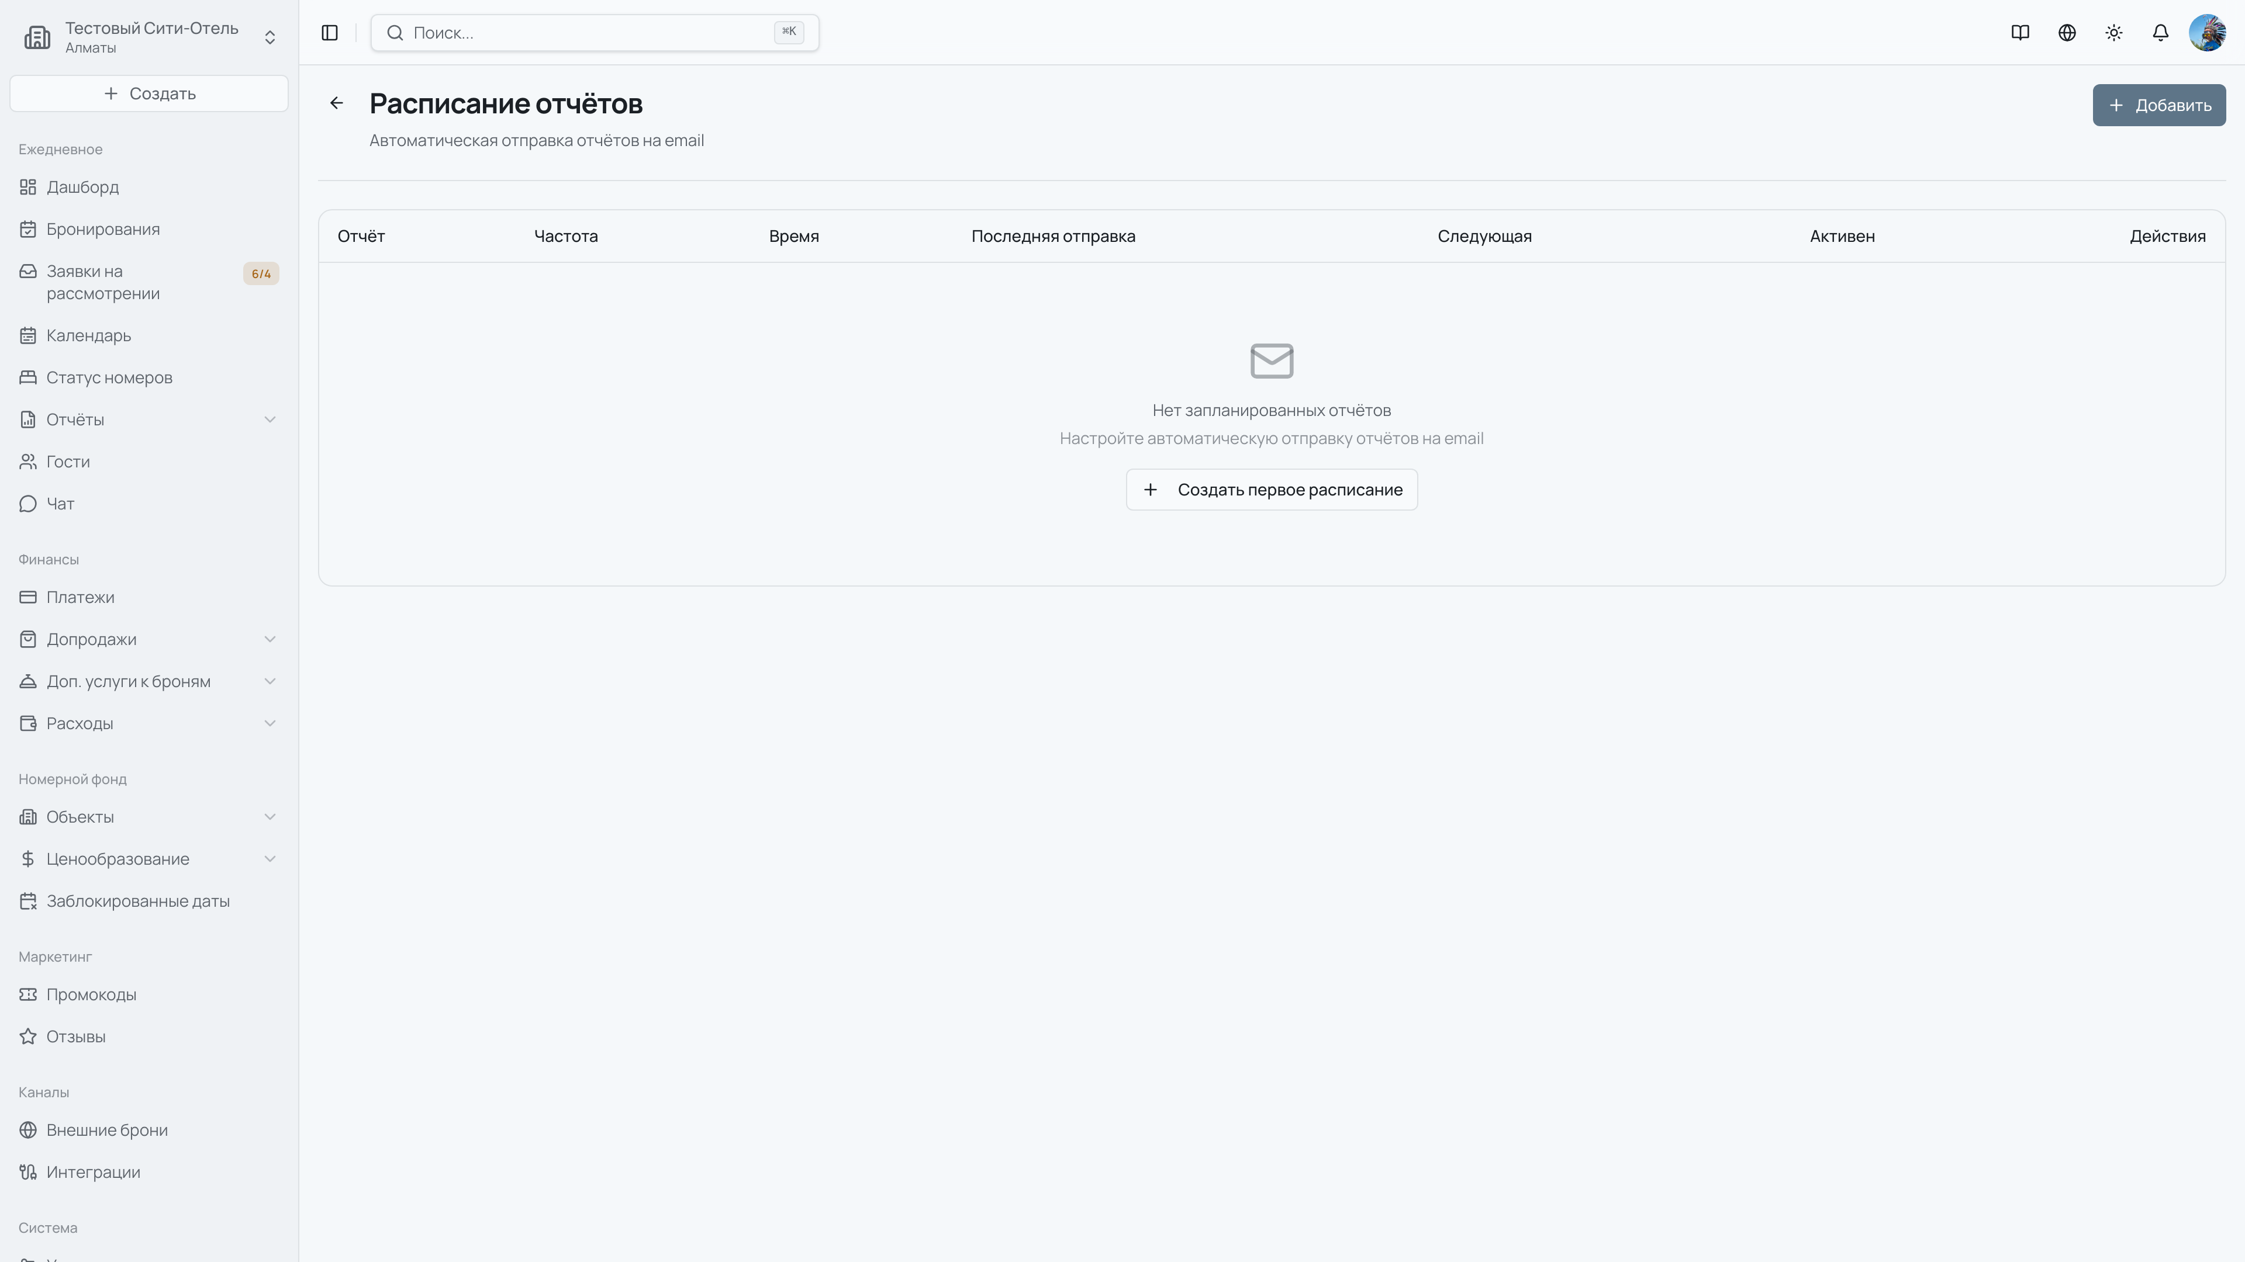2245x1262 pixels.
Task: Click the Платежи credit card icon
Action: click(28, 598)
